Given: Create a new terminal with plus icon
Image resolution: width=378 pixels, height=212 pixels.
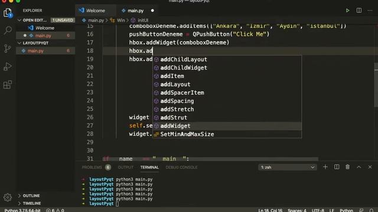Looking at the screenshot, I should (x=325, y=167).
